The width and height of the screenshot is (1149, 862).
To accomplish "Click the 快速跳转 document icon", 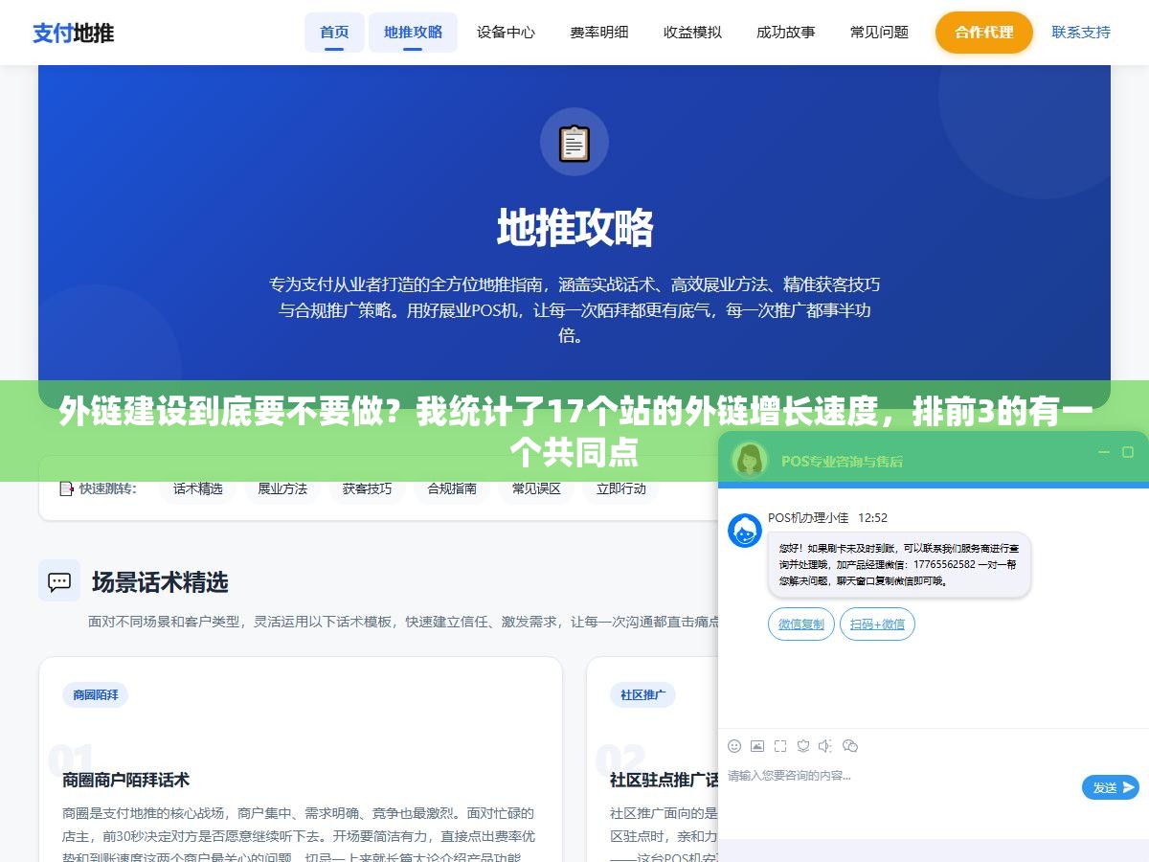I will click(66, 488).
